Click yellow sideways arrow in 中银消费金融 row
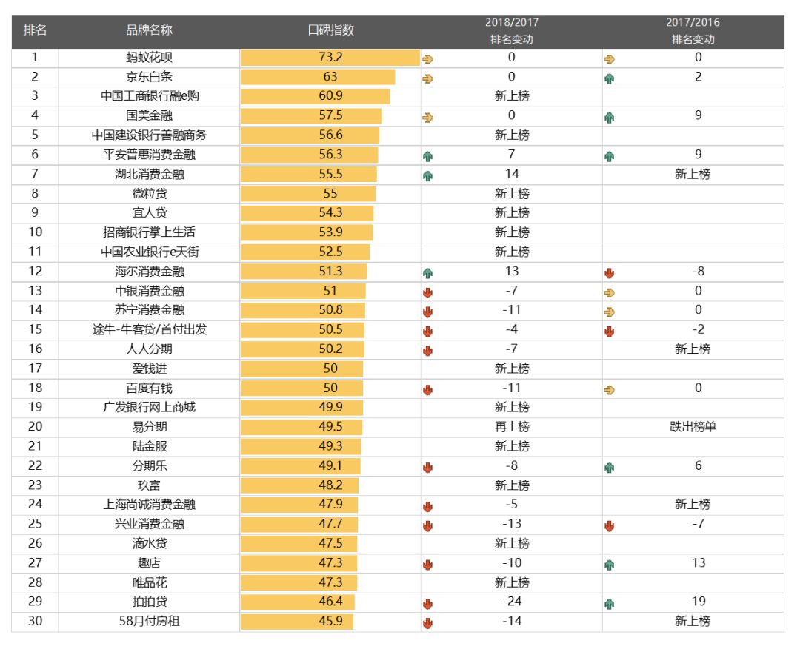The height and width of the screenshot is (646, 800). click(x=609, y=292)
